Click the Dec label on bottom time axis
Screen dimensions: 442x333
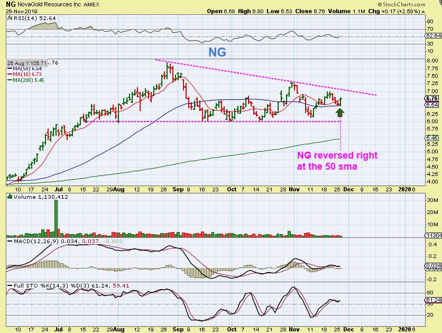click(x=348, y=329)
